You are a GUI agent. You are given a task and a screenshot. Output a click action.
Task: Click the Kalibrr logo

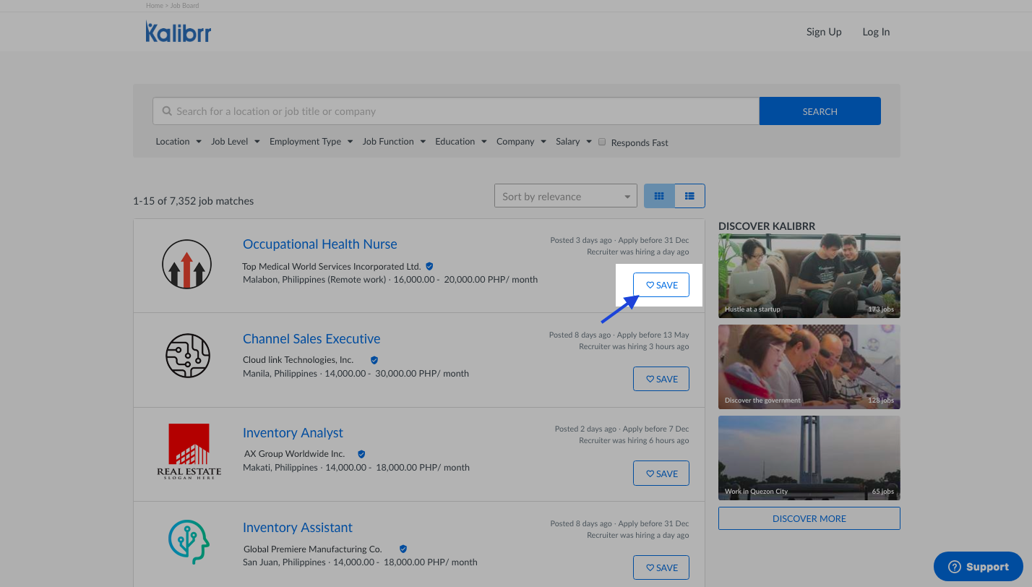(x=178, y=32)
